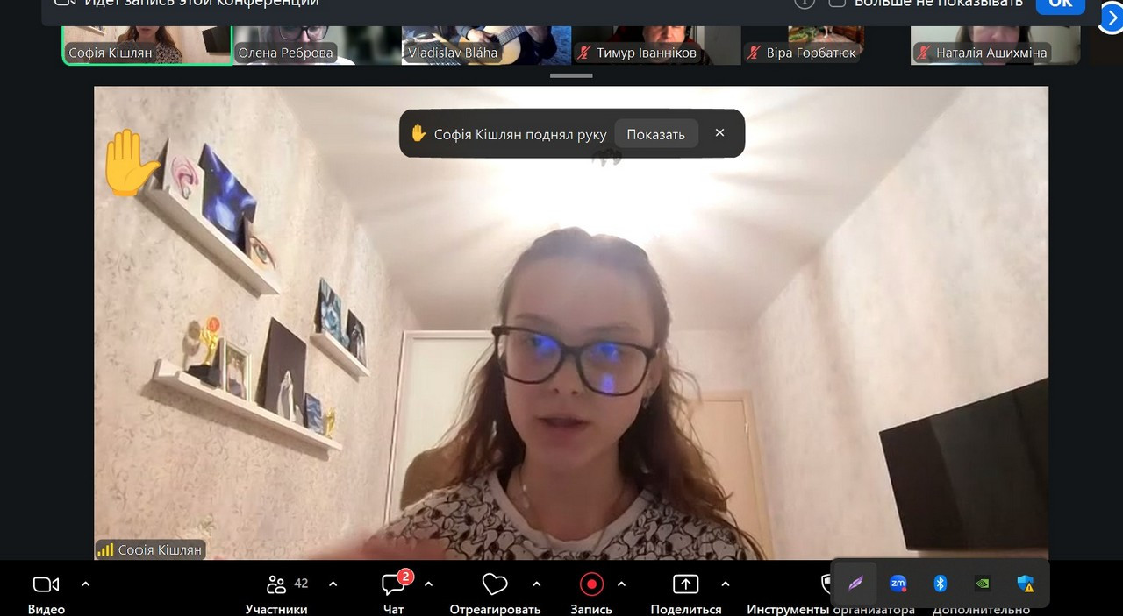This screenshot has height=616, width=1123.
Task: Click the muted microphone icon beside Віра Горбатюк
Action: pos(753,53)
